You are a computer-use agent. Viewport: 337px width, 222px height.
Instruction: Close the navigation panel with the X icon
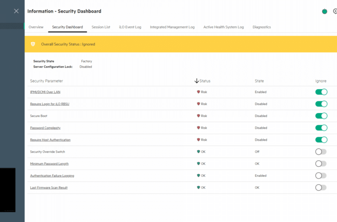click(x=16, y=11)
